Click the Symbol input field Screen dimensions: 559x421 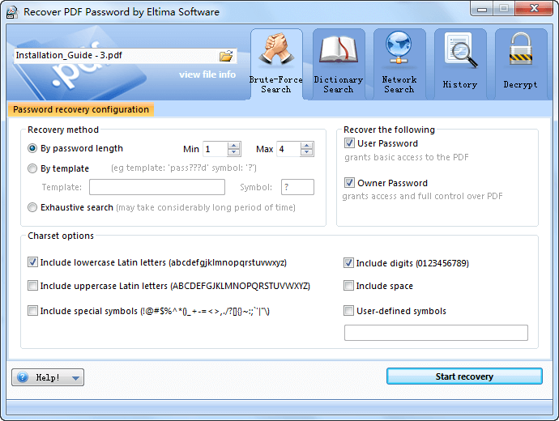(x=297, y=187)
